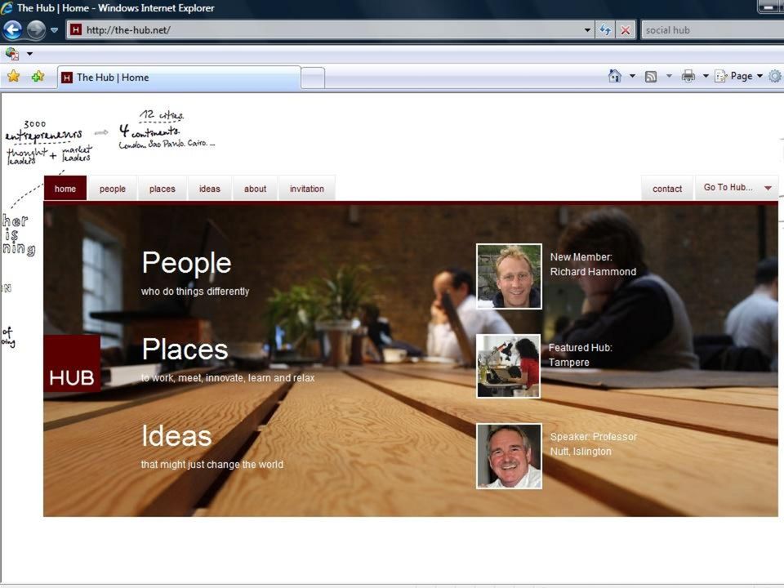The height and width of the screenshot is (588, 784).
Task: Open the Page menu
Action: point(739,76)
